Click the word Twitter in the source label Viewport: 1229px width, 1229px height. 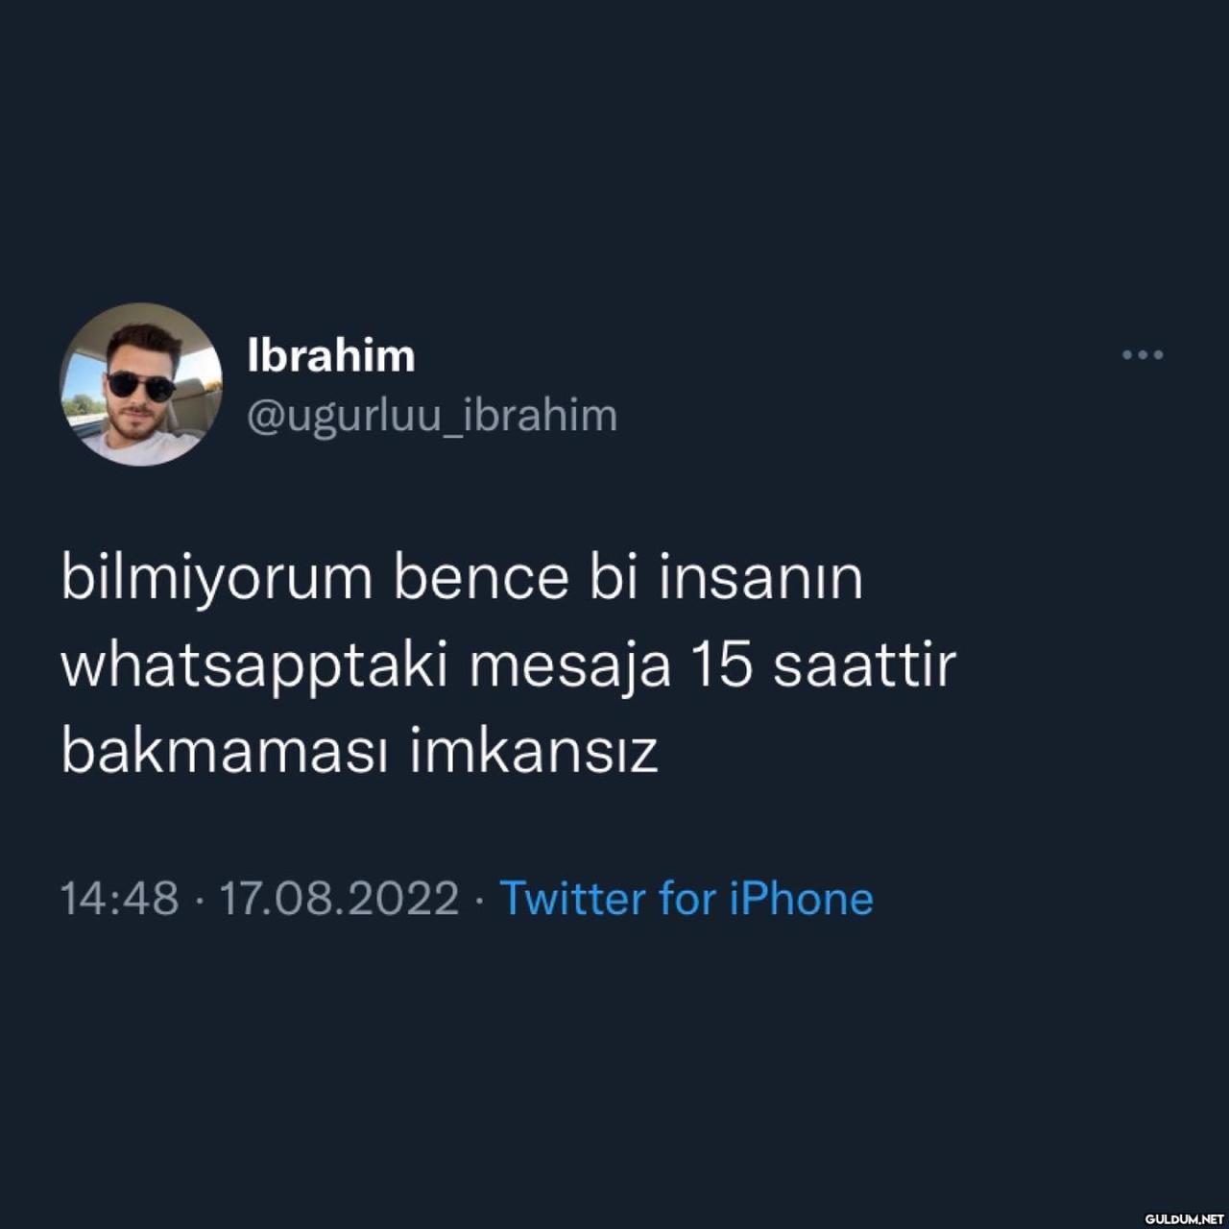573,899
